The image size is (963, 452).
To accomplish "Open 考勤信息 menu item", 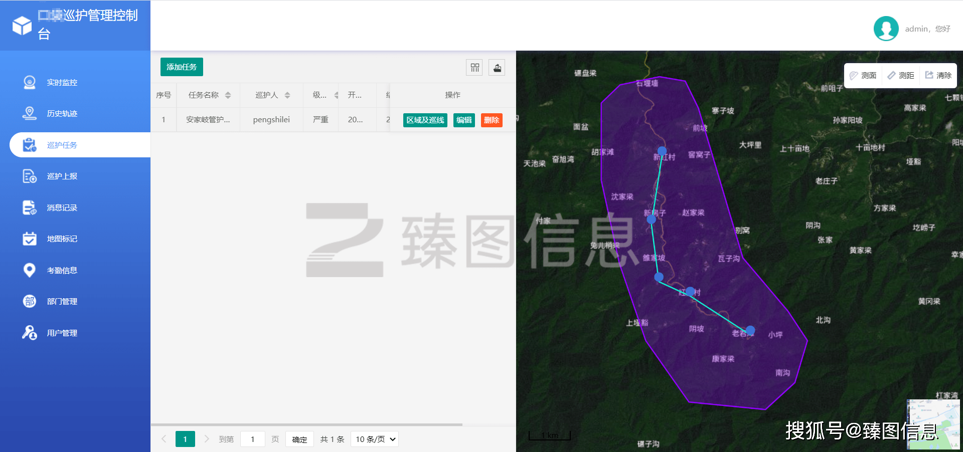I will coord(62,270).
